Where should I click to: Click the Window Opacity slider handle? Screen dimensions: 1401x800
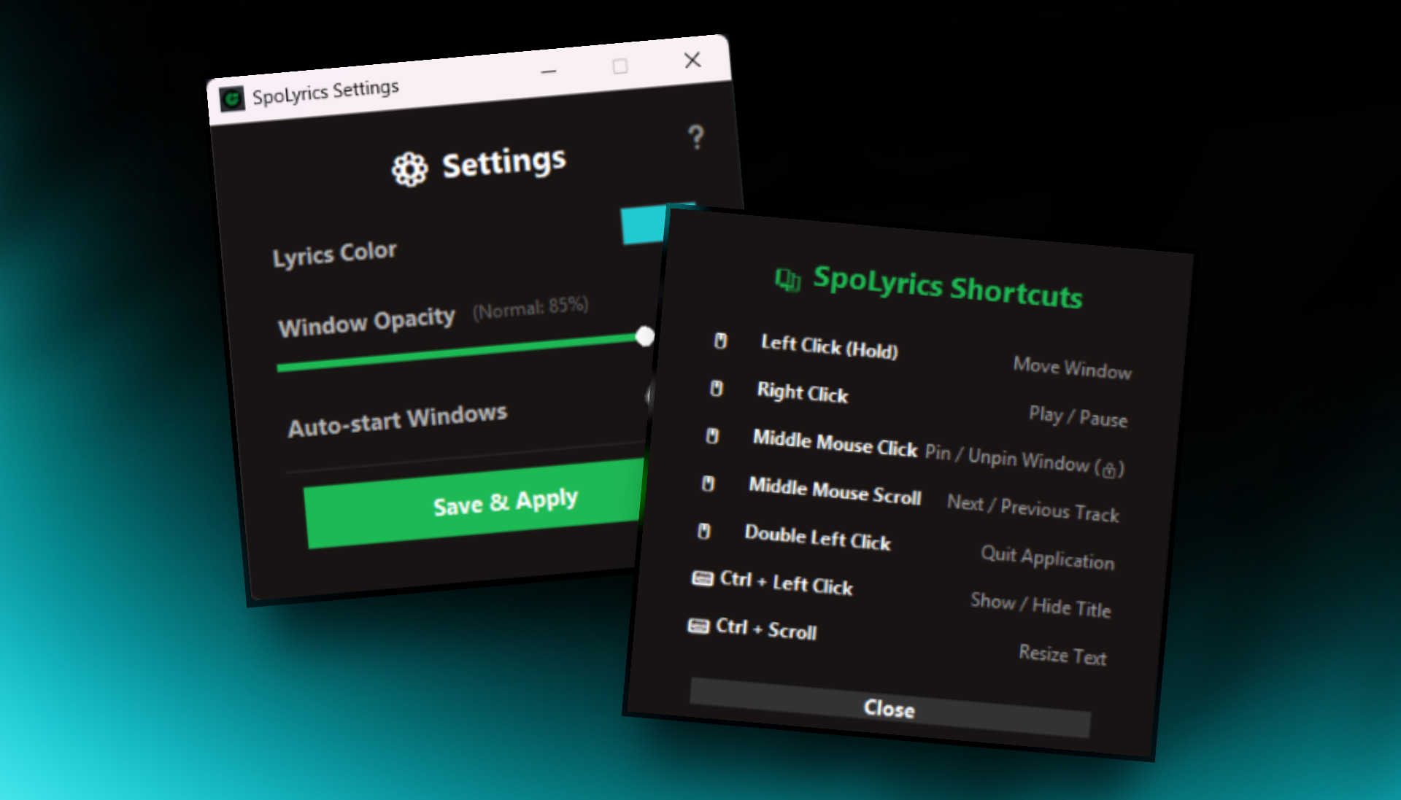(x=644, y=336)
